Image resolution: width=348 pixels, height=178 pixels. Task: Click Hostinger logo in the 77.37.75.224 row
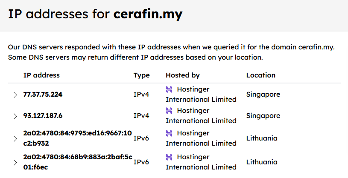point(170,89)
